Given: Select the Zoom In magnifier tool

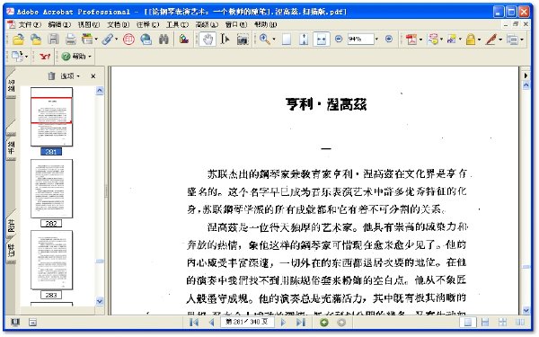Looking at the screenshot, I should tap(264, 39).
